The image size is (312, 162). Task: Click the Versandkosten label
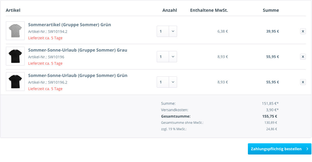pos(175,110)
